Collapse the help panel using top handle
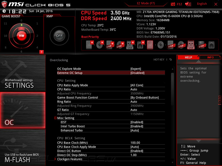The height and width of the screenshot is (166, 222). point(199,61)
